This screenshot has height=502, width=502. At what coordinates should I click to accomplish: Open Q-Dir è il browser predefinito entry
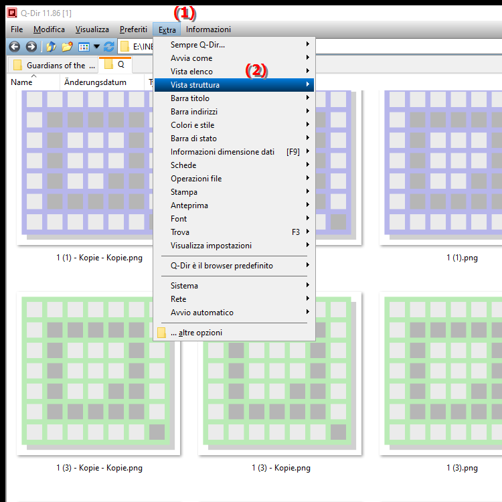234,266
